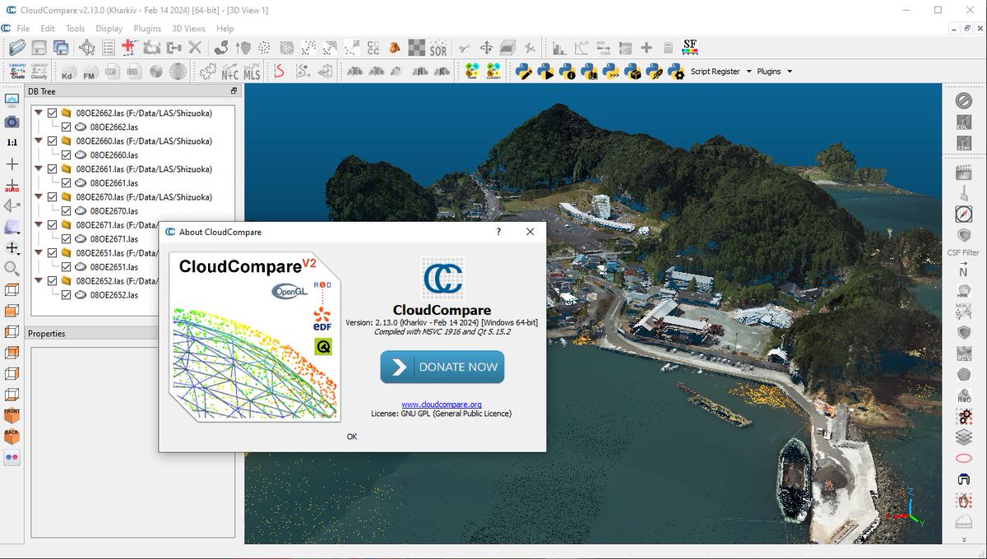This screenshot has width=987, height=559.
Task: Click the camera snapshot icon in left toolbar
Action: [12, 122]
